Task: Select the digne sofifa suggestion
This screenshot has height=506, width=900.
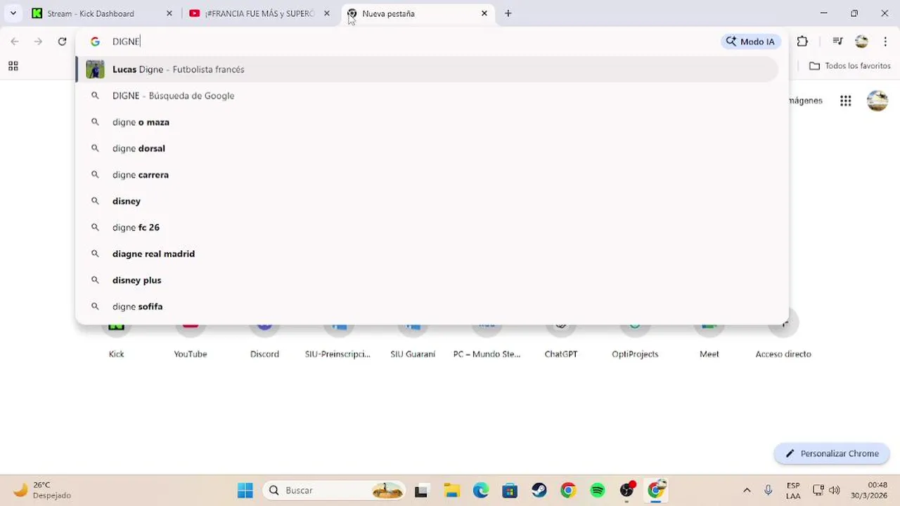Action: [427, 306]
